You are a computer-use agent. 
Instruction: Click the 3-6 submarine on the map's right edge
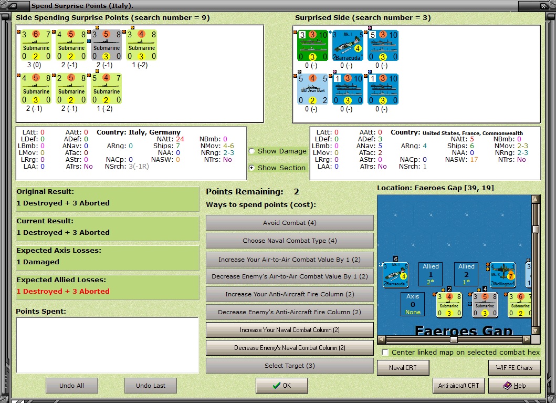coord(520,304)
